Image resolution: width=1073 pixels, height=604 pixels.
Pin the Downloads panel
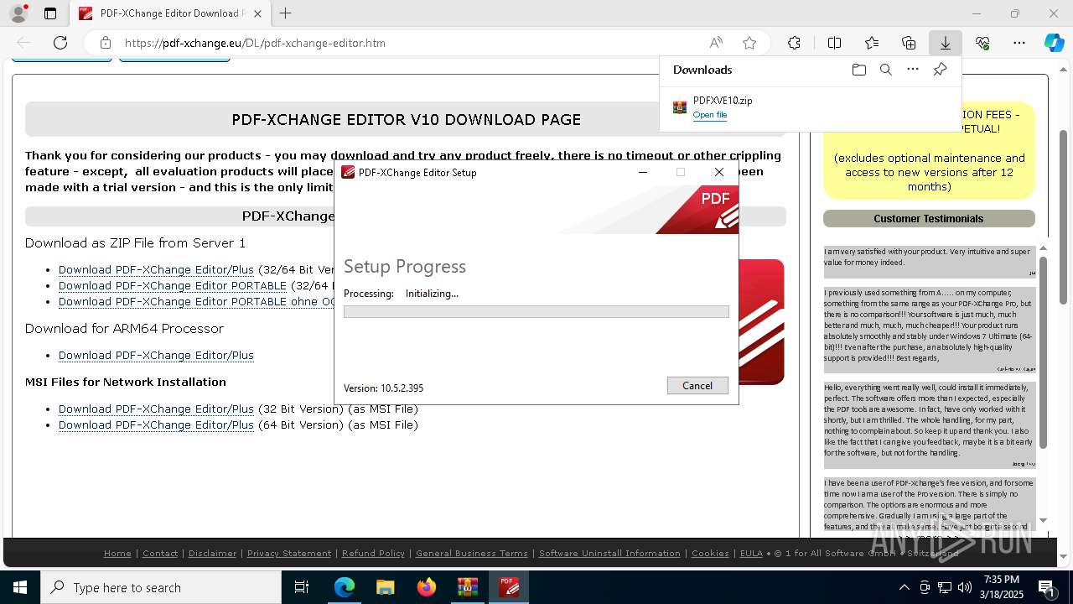(x=940, y=70)
